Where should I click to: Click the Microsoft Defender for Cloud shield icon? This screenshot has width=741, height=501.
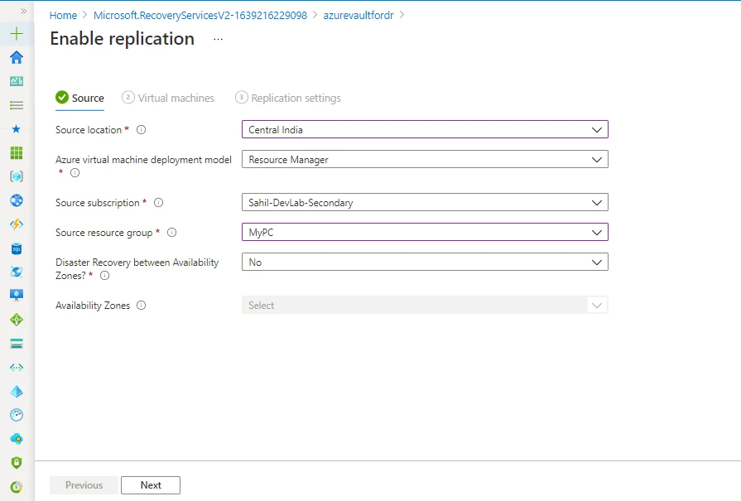coord(16,462)
